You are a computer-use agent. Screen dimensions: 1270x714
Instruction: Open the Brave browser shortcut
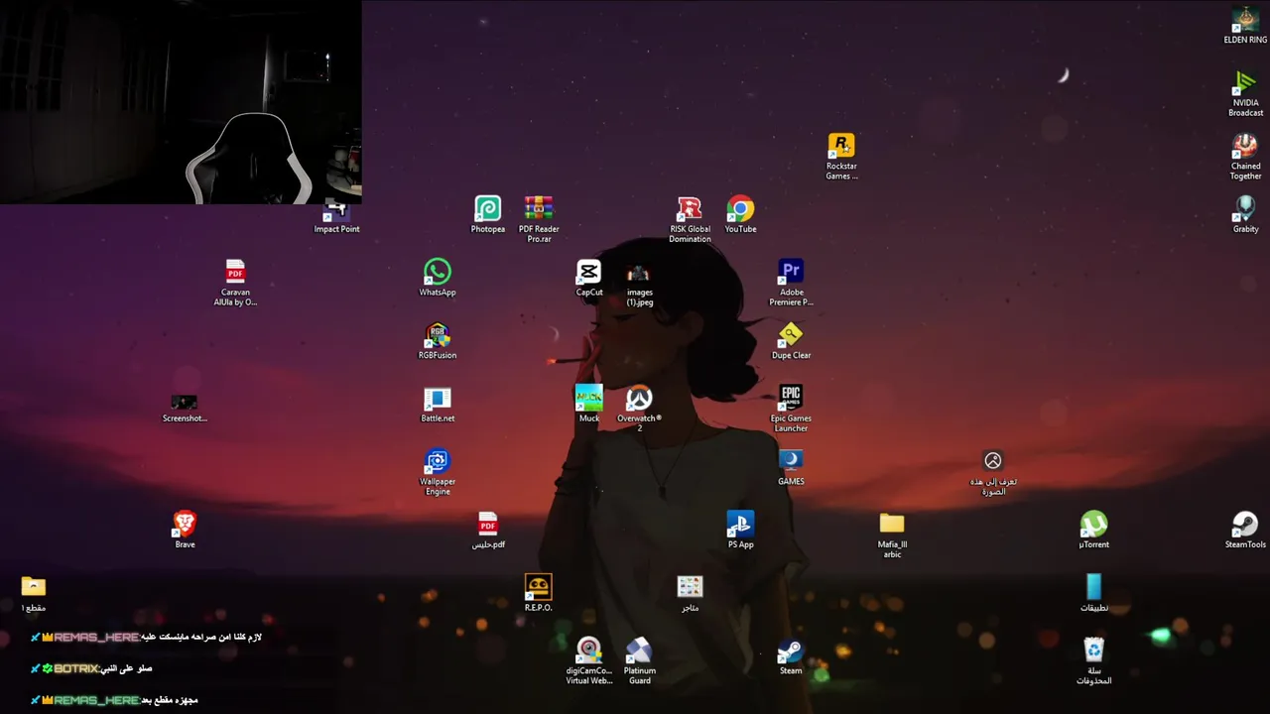(x=185, y=530)
